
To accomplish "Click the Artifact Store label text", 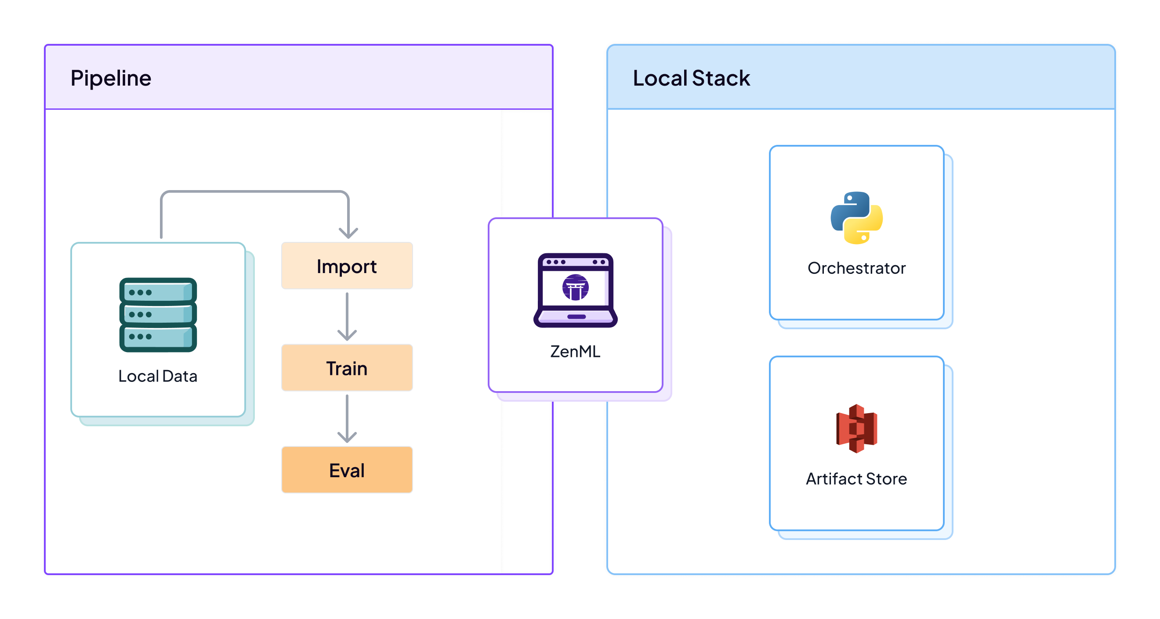I will coord(856,479).
